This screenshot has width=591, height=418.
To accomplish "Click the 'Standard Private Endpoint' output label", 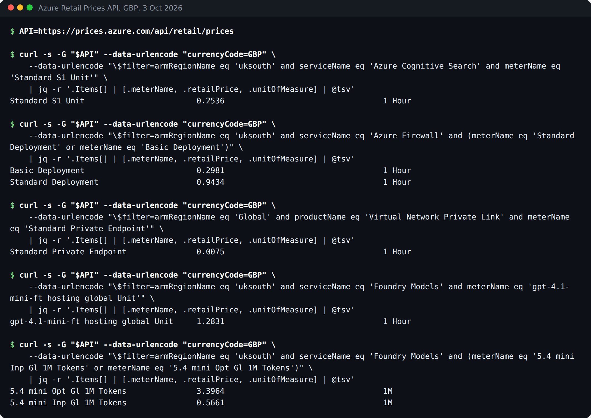I will click(68, 252).
